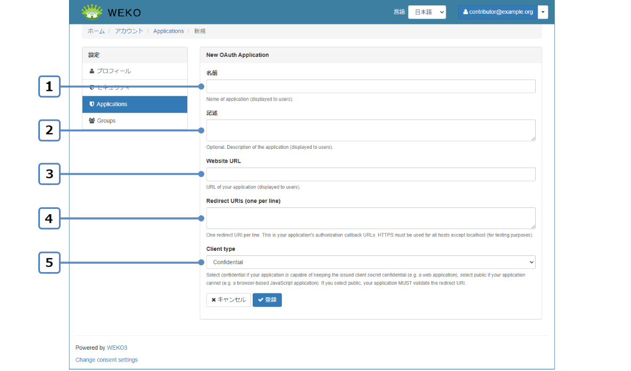Open the アカウント breadcrumb link

point(129,31)
